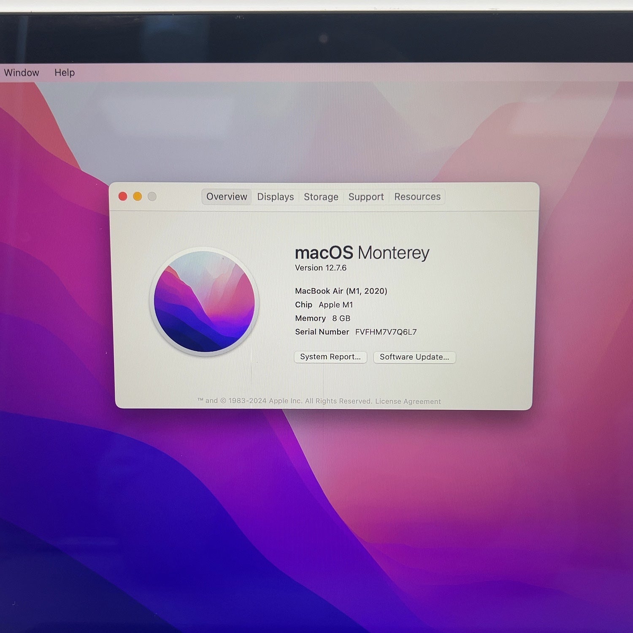Screen dimensions: 633x633
Task: Switch to the Storage tab
Action: tap(321, 197)
